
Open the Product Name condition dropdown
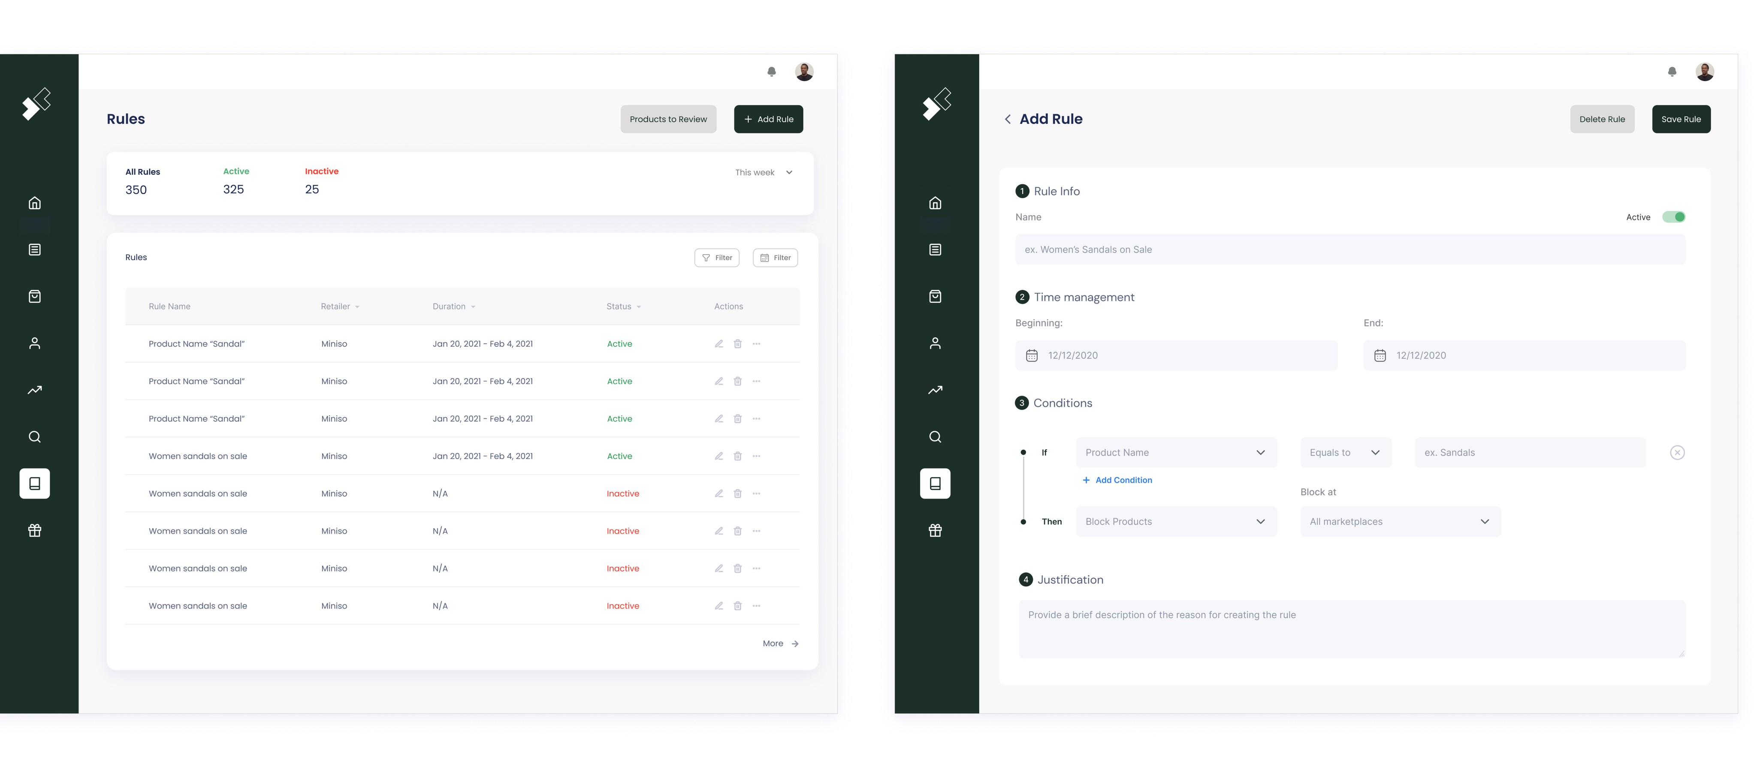(x=1176, y=453)
